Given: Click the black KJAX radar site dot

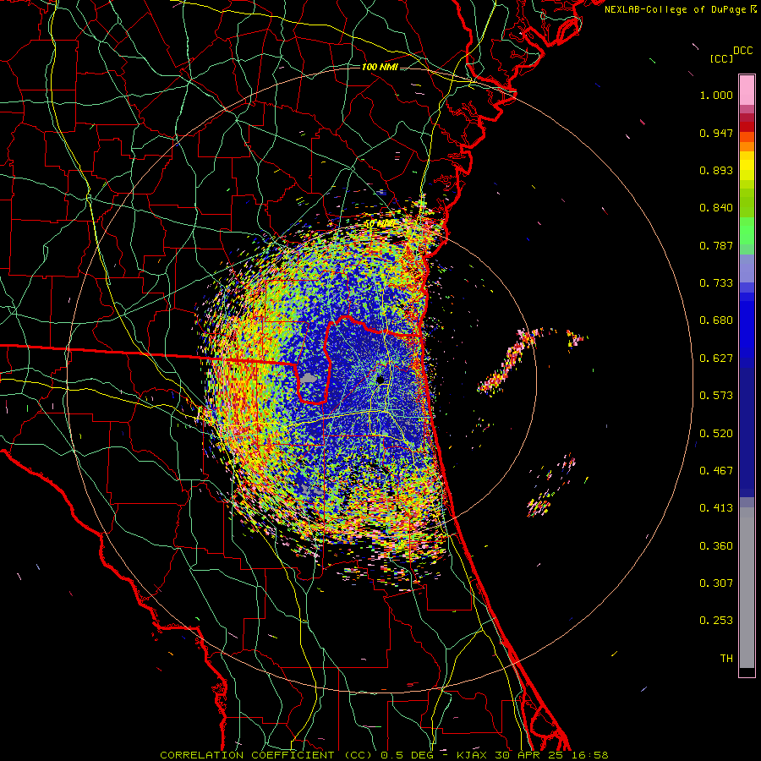Looking at the screenshot, I should coord(380,380).
